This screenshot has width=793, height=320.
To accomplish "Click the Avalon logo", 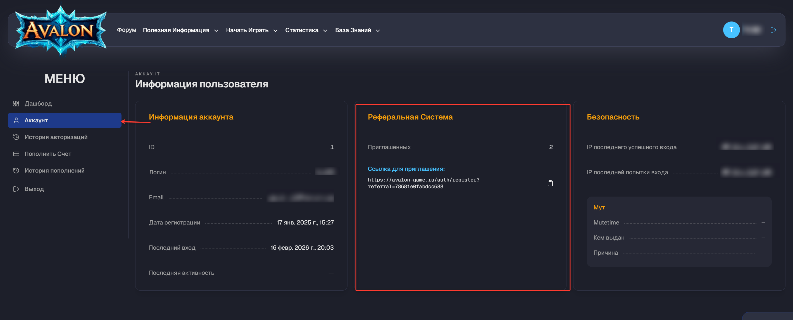I will pyautogui.click(x=61, y=30).
